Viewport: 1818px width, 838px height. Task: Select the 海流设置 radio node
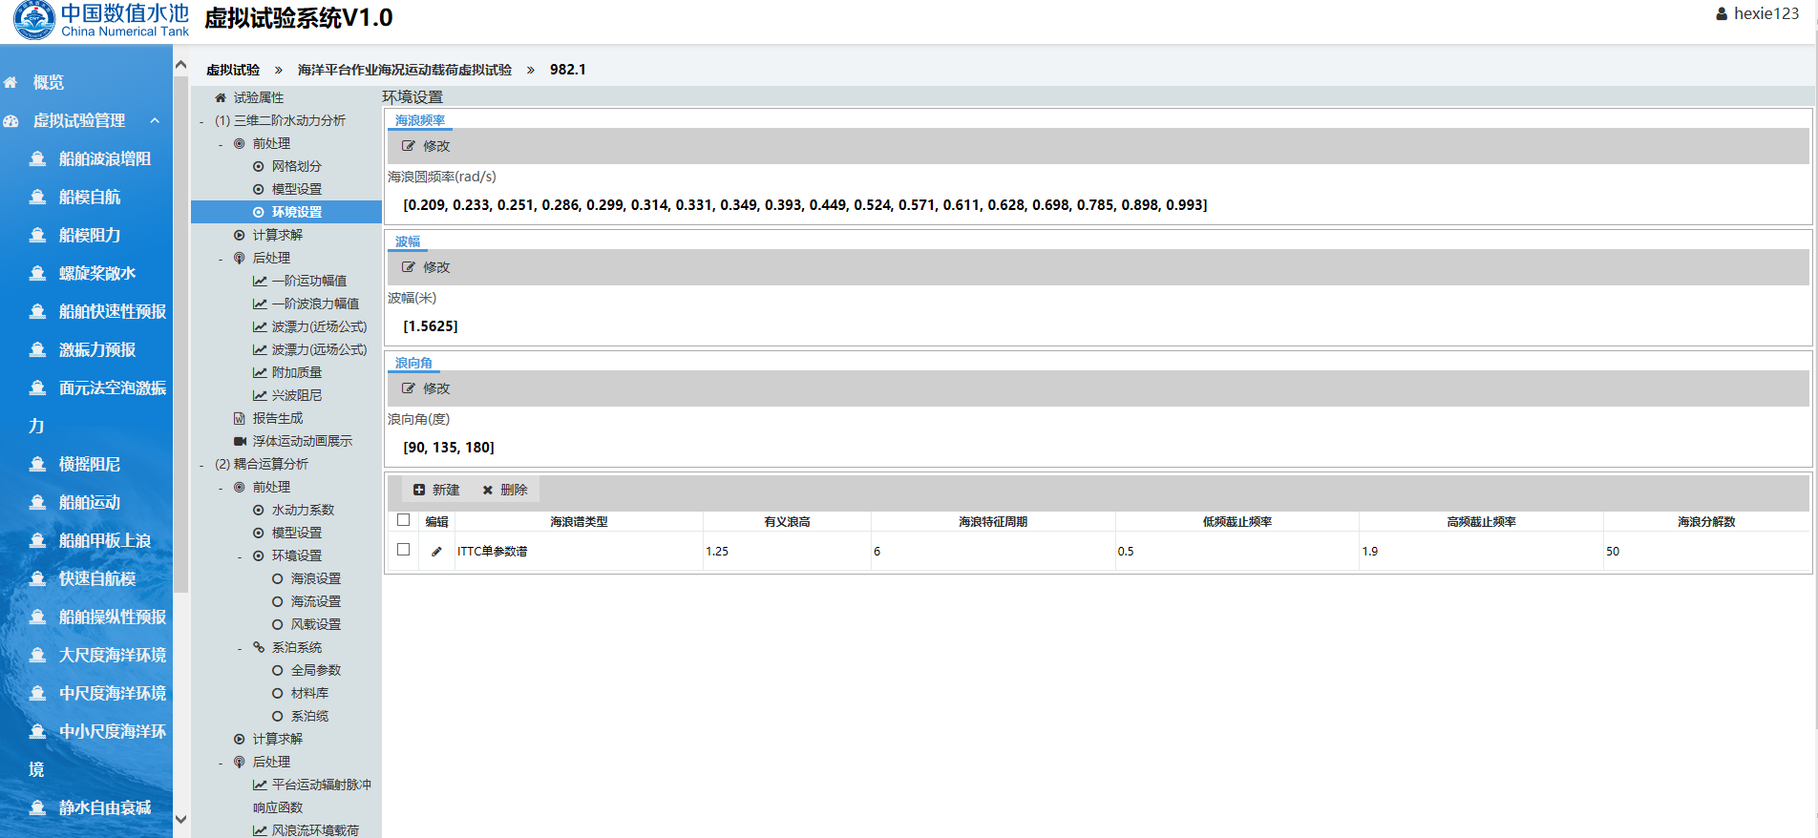point(278,601)
